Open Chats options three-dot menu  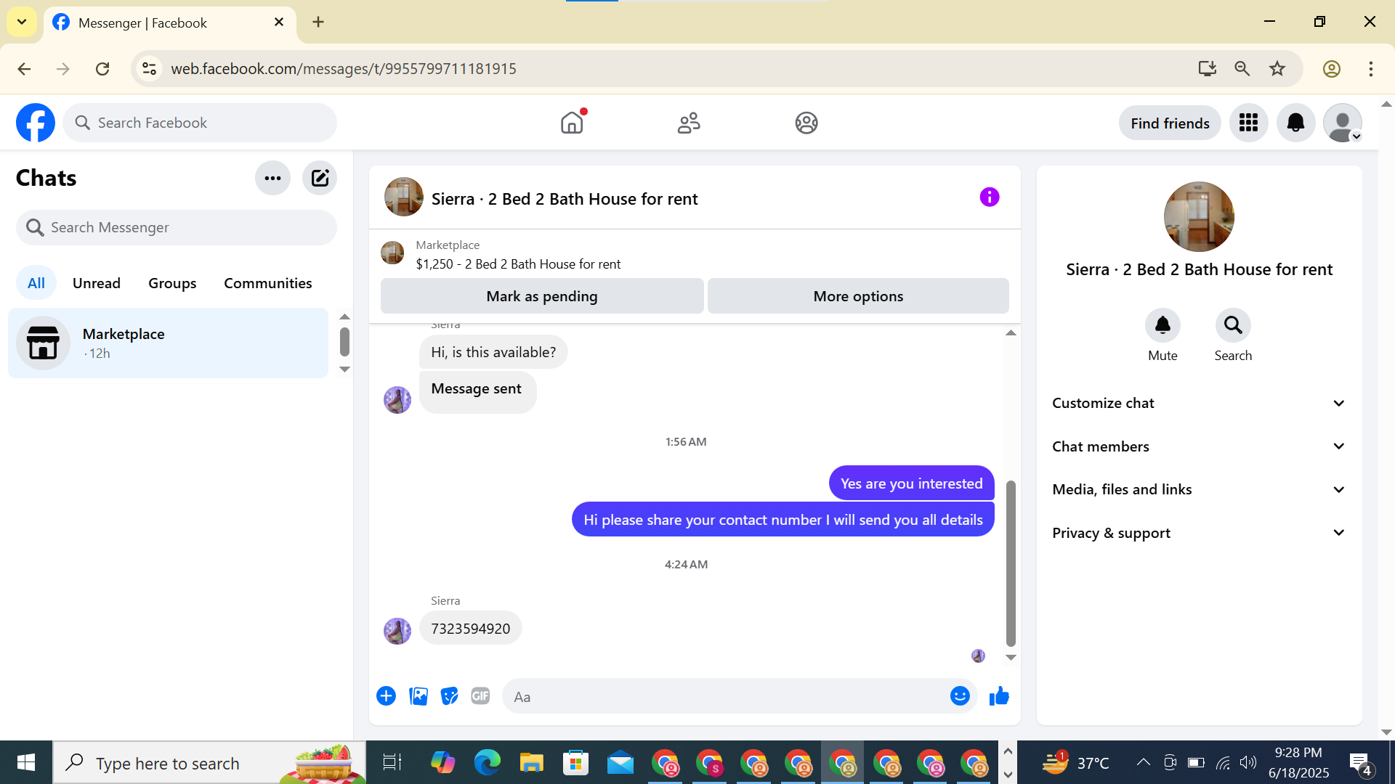coord(272,178)
